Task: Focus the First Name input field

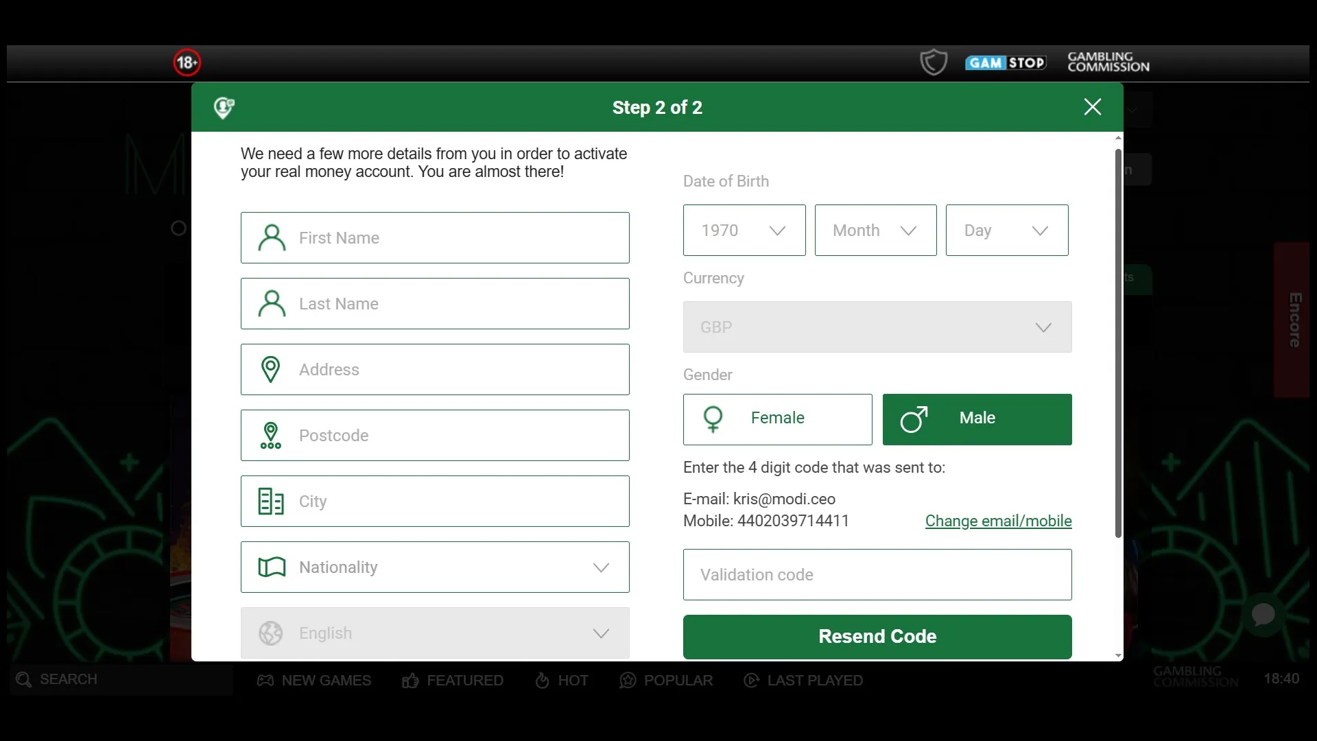Action: tap(435, 238)
